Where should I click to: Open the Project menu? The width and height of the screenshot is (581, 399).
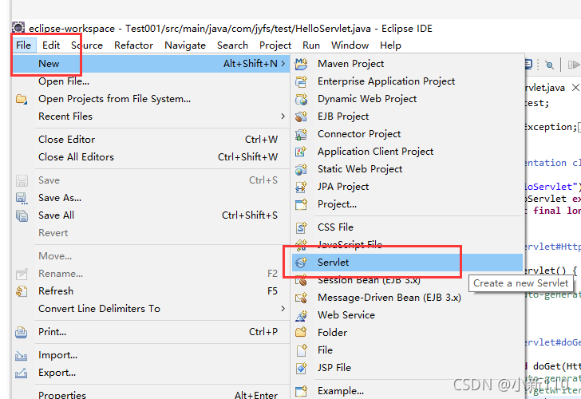tap(275, 45)
